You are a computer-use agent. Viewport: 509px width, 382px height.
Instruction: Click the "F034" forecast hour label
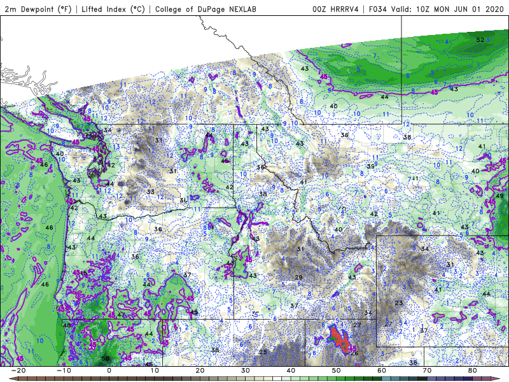(x=377, y=9)
